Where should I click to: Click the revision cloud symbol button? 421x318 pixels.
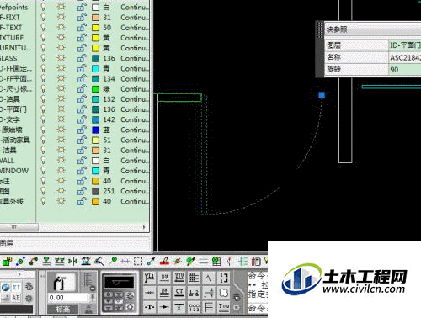pyautogui.click(x=224, y=293)
